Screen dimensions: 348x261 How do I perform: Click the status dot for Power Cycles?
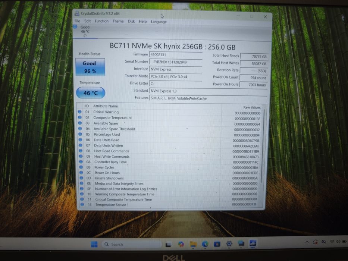tap(81, 167)
